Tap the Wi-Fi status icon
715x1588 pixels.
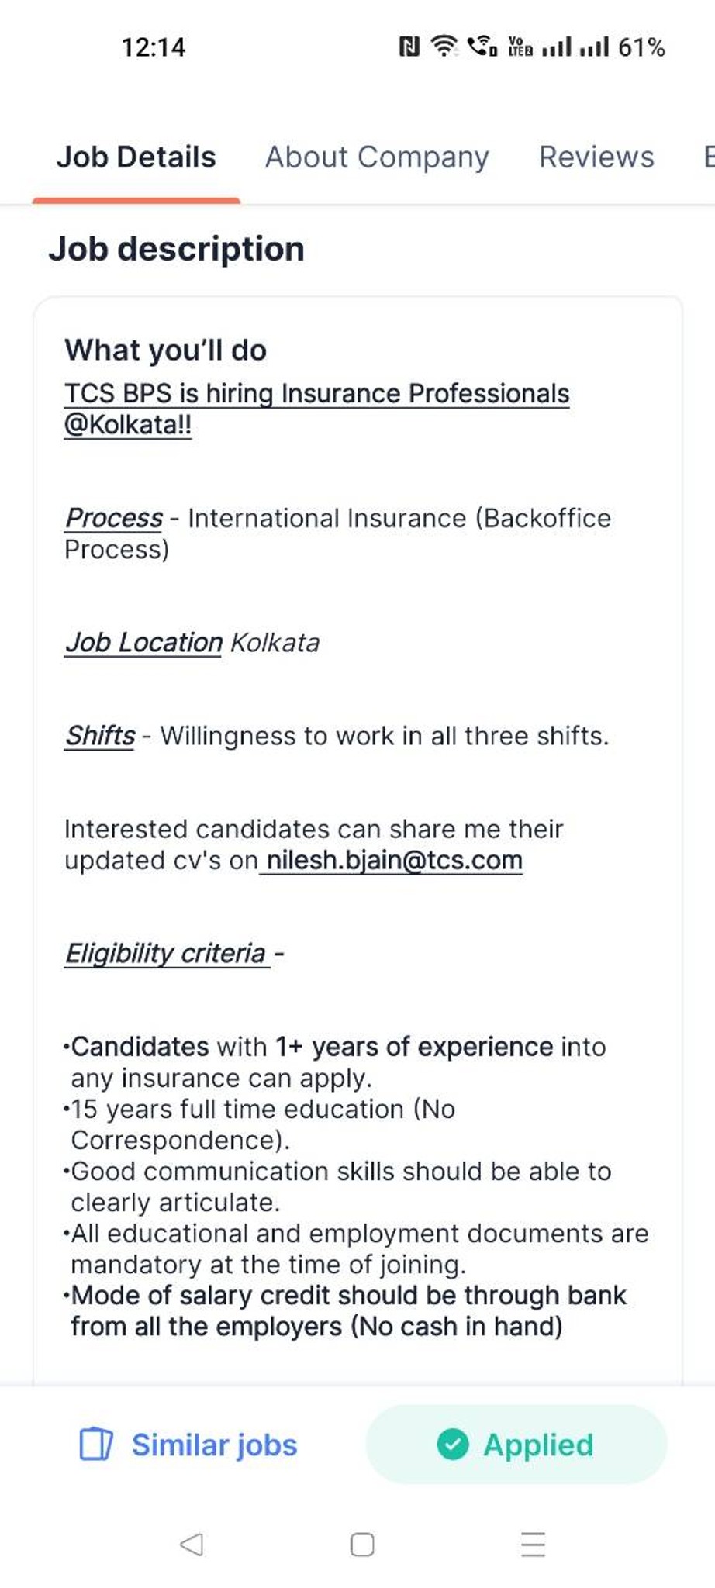pyautogui.click(x=444, y=47)
